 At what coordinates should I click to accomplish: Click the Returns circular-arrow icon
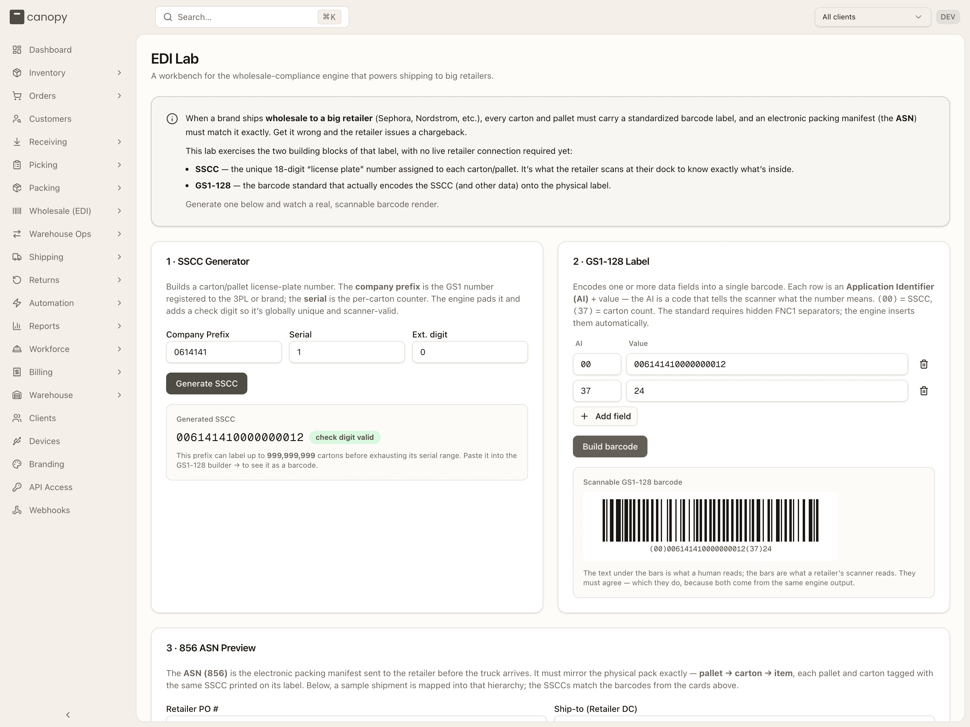coord(17,280)
